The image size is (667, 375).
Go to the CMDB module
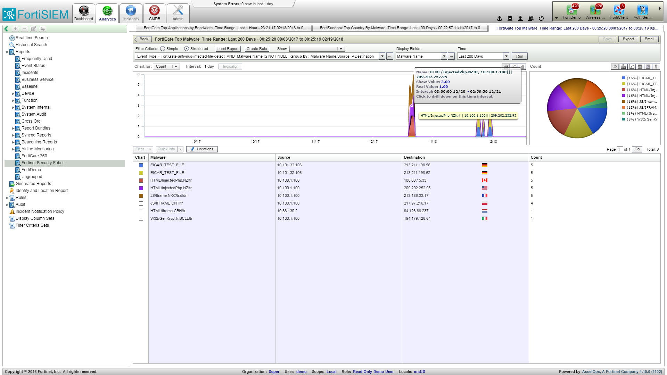click(x=155, y=13)
